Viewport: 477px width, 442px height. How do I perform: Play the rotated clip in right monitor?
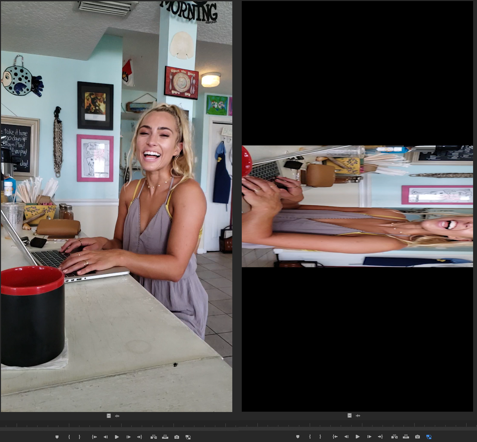point(357,436)
